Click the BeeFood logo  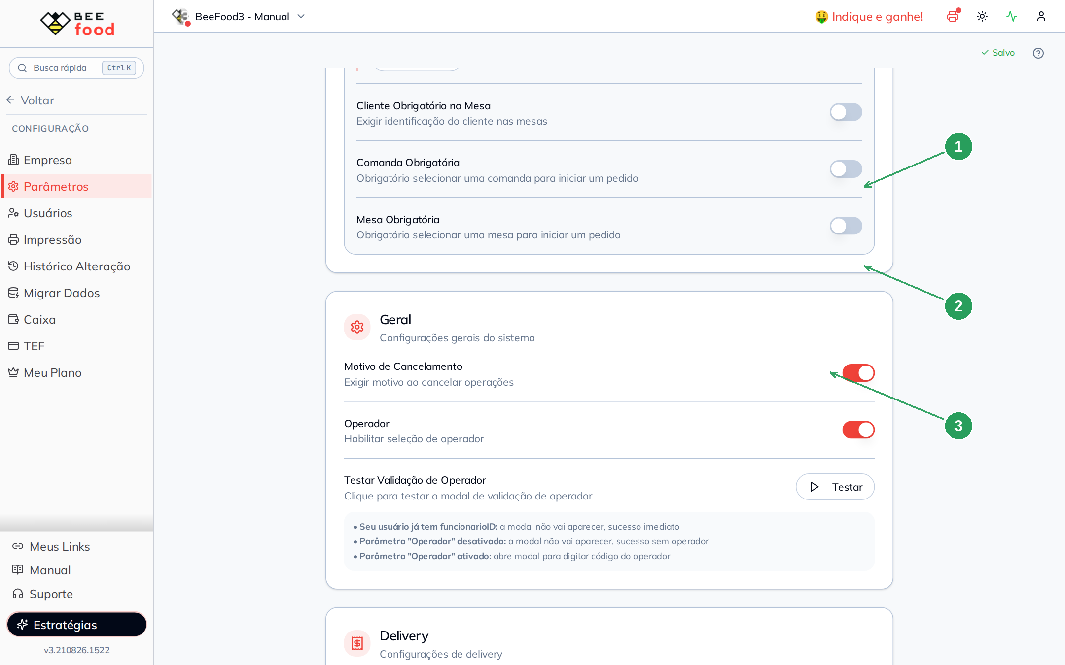pos(77,23)
